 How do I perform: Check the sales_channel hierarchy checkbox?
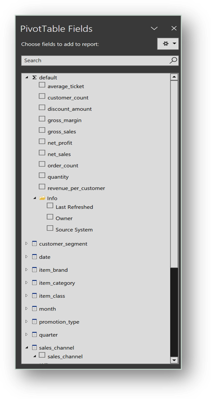[42, 355]
